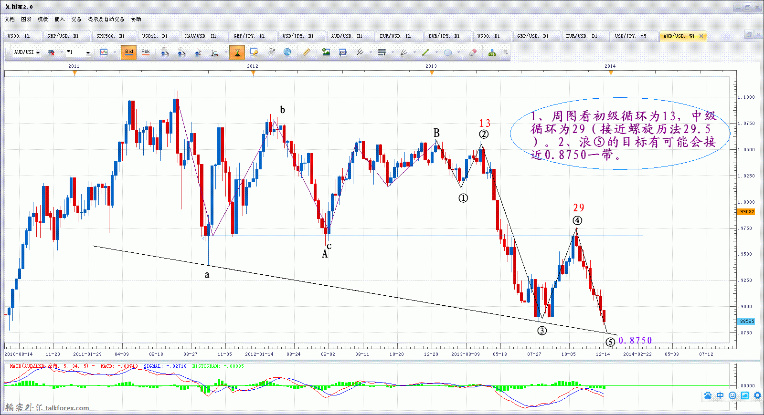This screenshot has width=764, height=415.
Task: Click the refresh eye icon
Action: (x=271, y=52)
